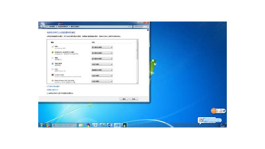Click the OK button in the dialog

(x=124, y=99)
